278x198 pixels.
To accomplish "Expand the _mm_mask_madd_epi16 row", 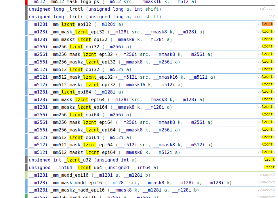I will [x=150, y=183].
